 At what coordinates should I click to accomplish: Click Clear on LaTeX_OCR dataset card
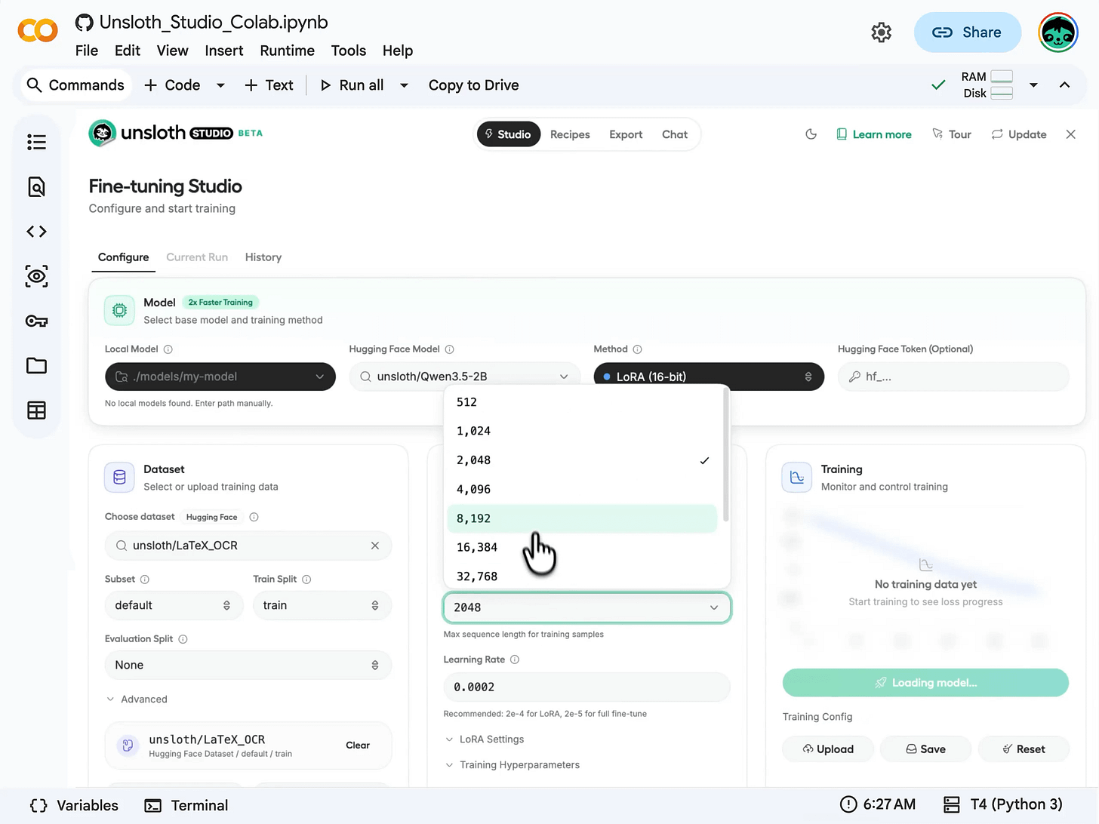(358, 746)
